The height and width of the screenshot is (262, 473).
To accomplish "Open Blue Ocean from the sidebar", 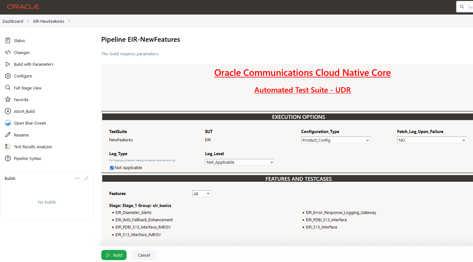I will point(30,123).
